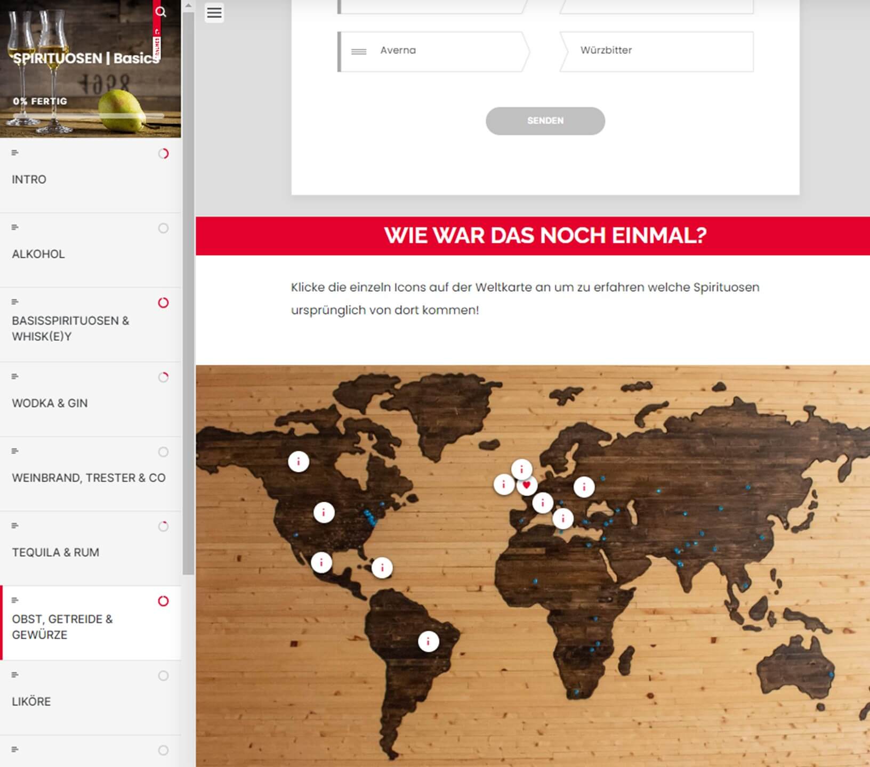
Task: Open the info marker over the central USA
Action: click(324, 512)
